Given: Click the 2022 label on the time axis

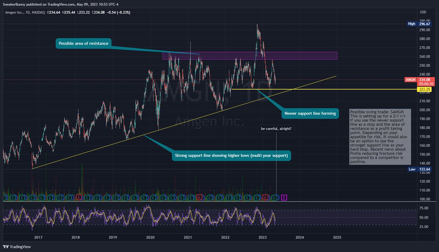Looking at the screenshot, I should [x=225, y=237].
